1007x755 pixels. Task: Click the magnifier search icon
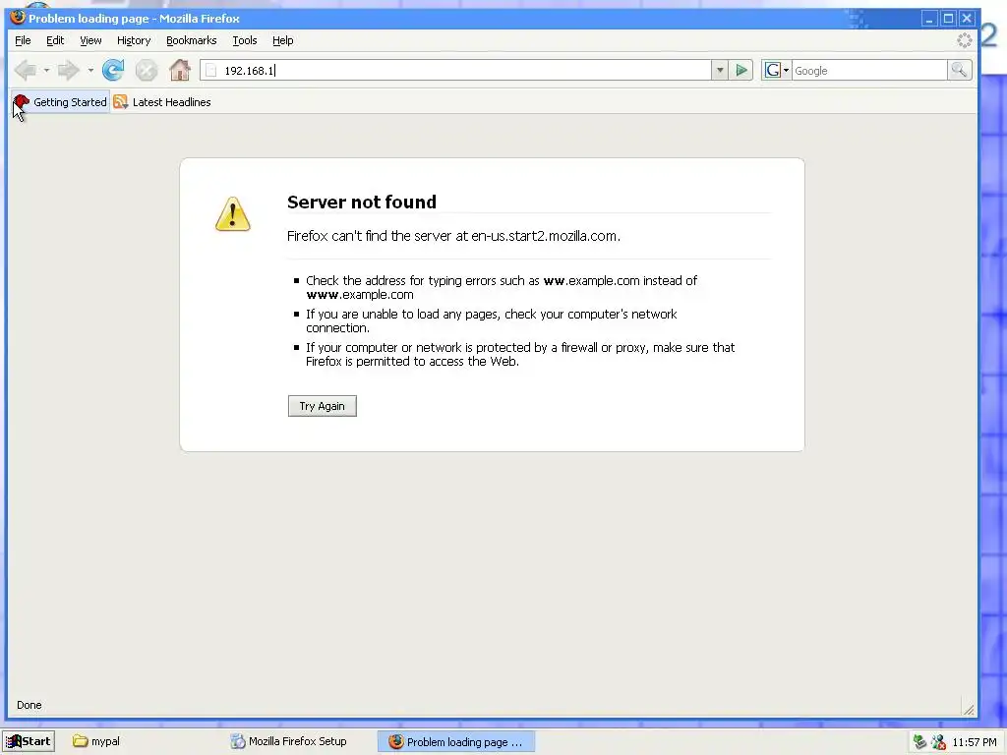tap(959, 70)
